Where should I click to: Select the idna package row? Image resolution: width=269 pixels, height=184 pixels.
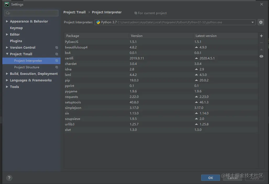[x=161, y=69]
